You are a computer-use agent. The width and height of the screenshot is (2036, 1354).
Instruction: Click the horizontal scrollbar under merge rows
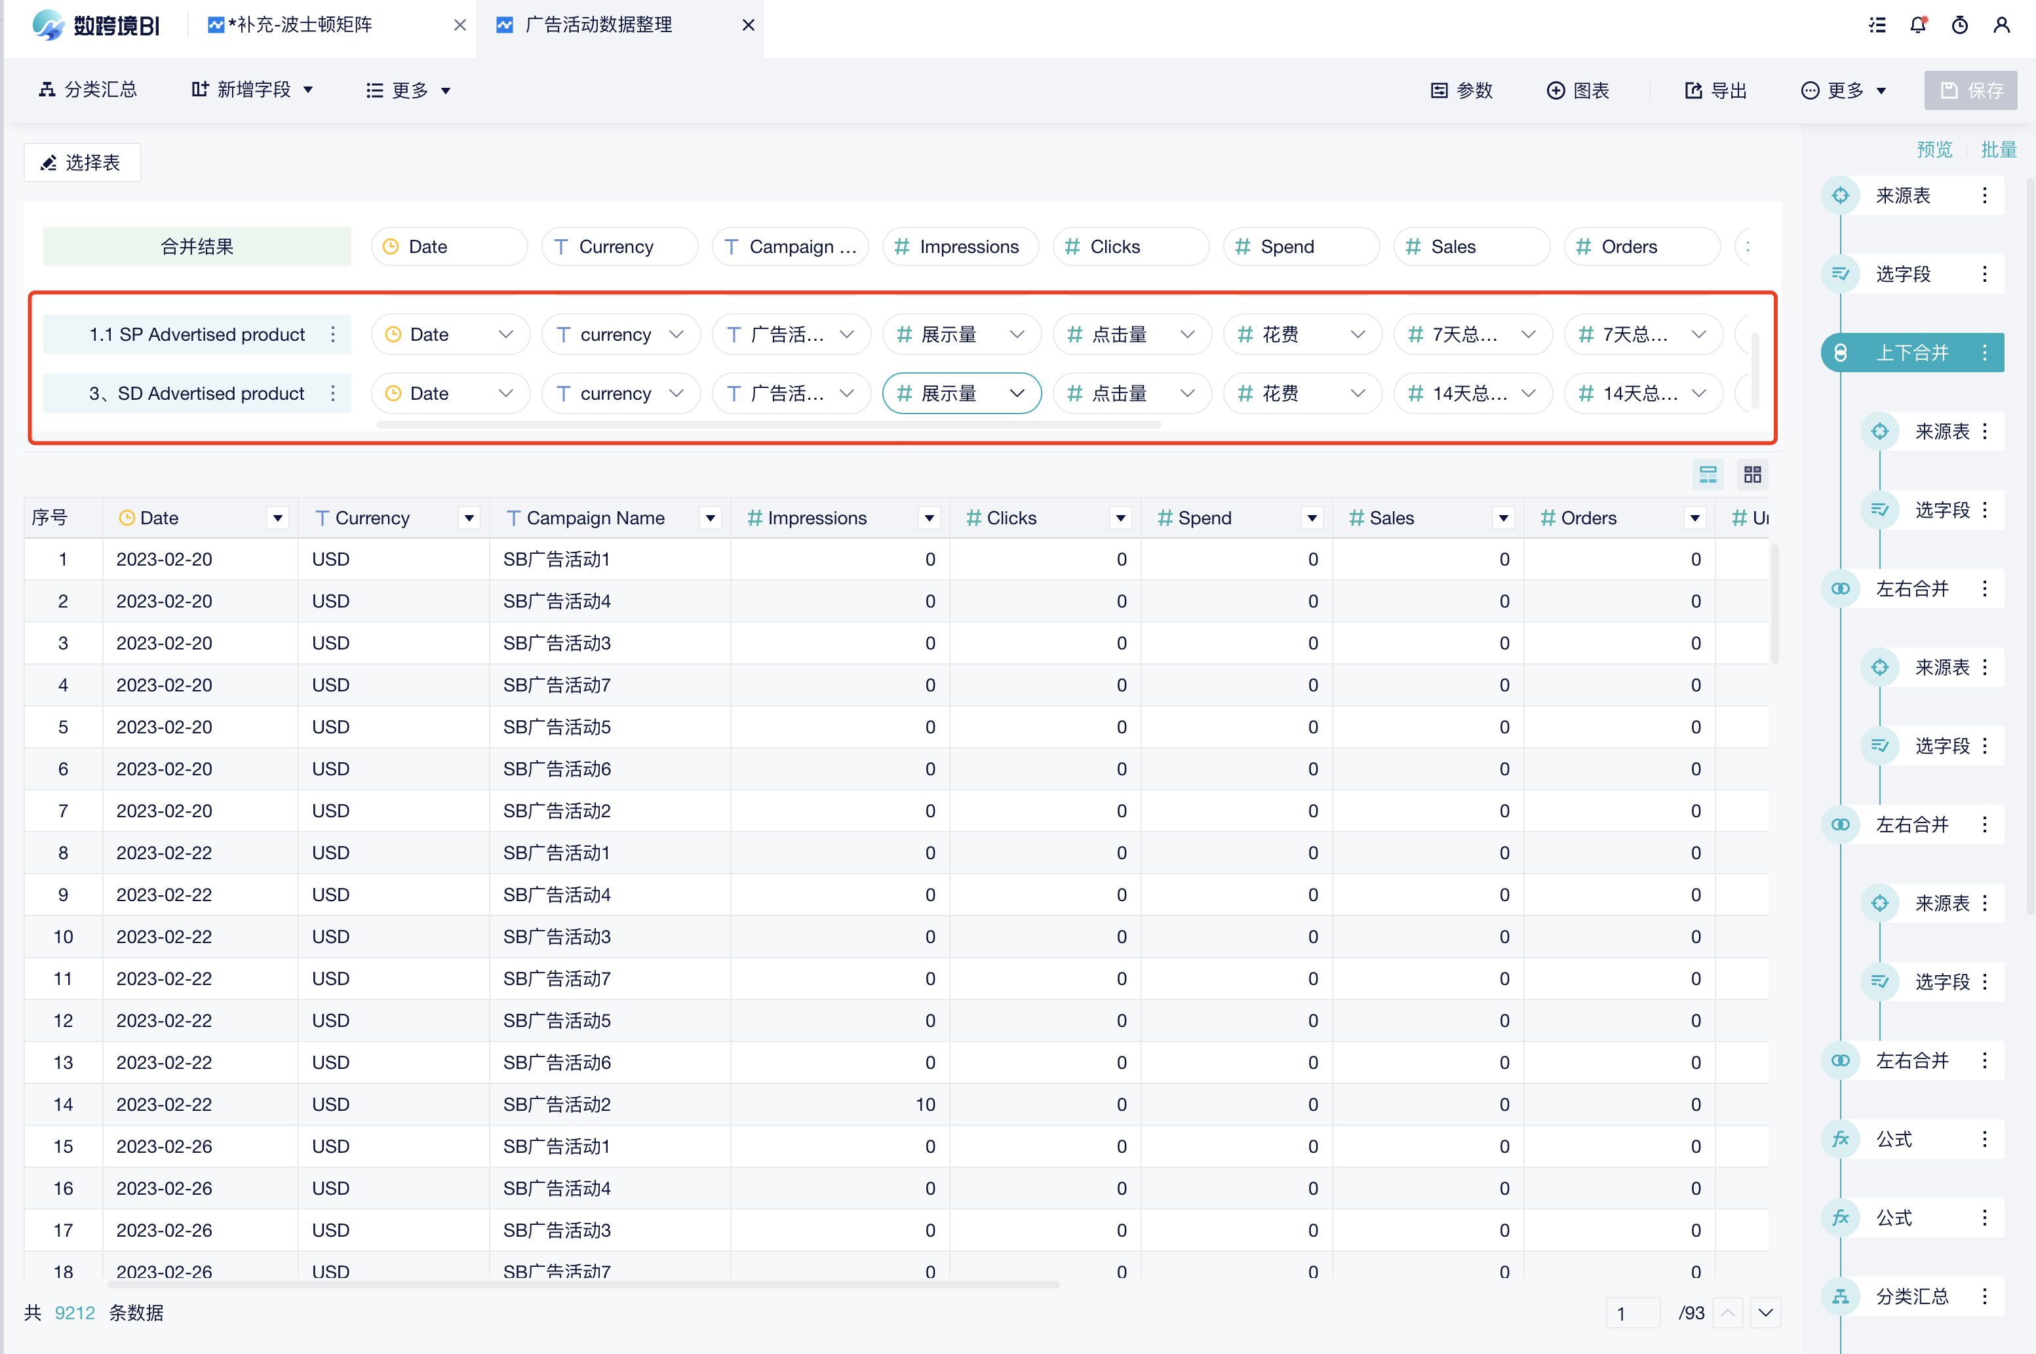(768, 425)
